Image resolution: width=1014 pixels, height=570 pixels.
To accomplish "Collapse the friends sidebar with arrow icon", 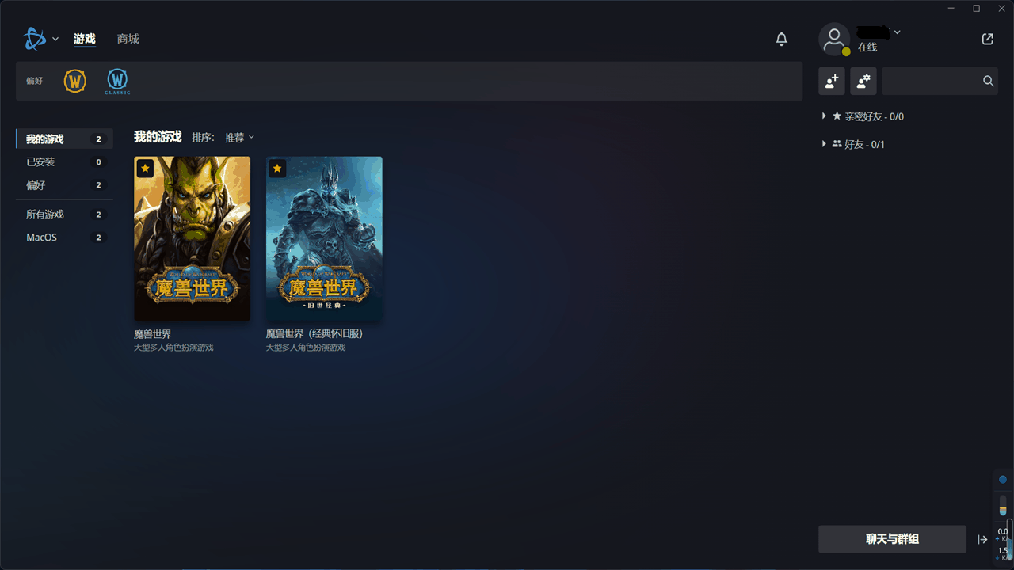I will coord(982,539).
